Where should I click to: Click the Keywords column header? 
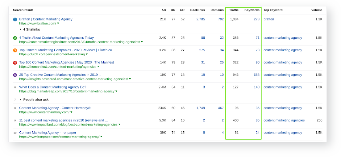[x=252, y=10]
